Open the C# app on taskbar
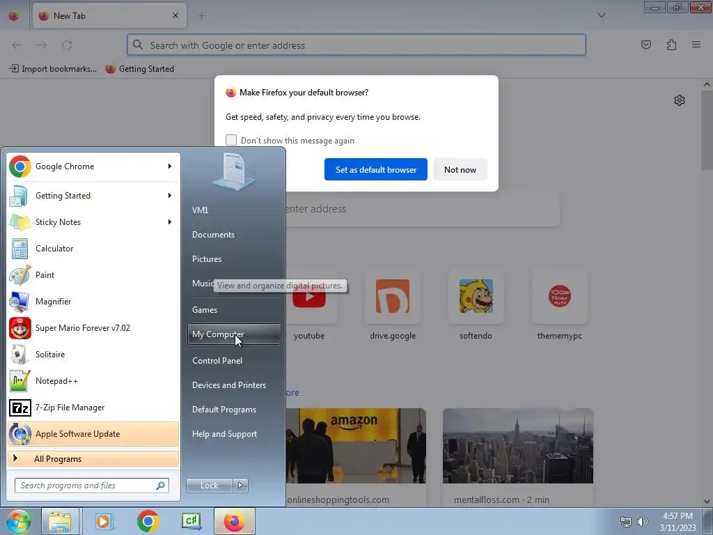This screenshot has height=535, width=713. coord(191,521)
